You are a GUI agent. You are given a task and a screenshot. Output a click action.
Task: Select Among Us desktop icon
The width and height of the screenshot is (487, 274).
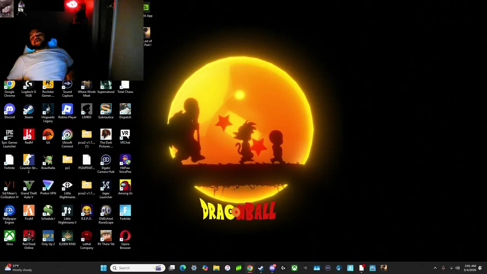[x=125, y=188]
